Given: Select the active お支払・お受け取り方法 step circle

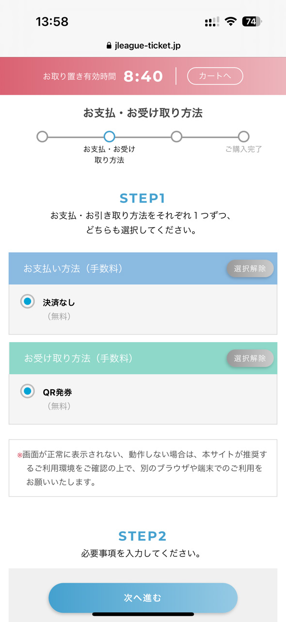Looking at the screenshot, I should (x=109, y=137).
